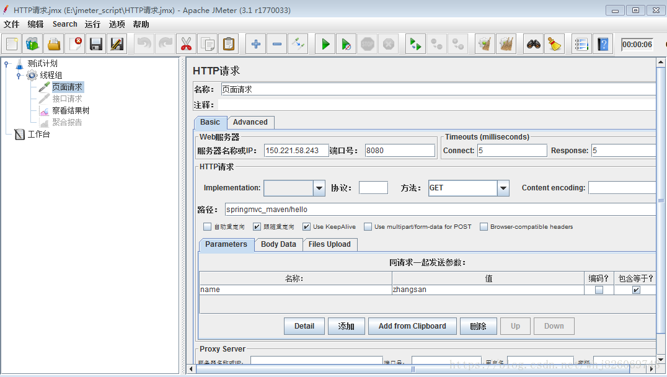Toggle 编码? checkbox in name row

pyautogui.click(x=599, y=290)
